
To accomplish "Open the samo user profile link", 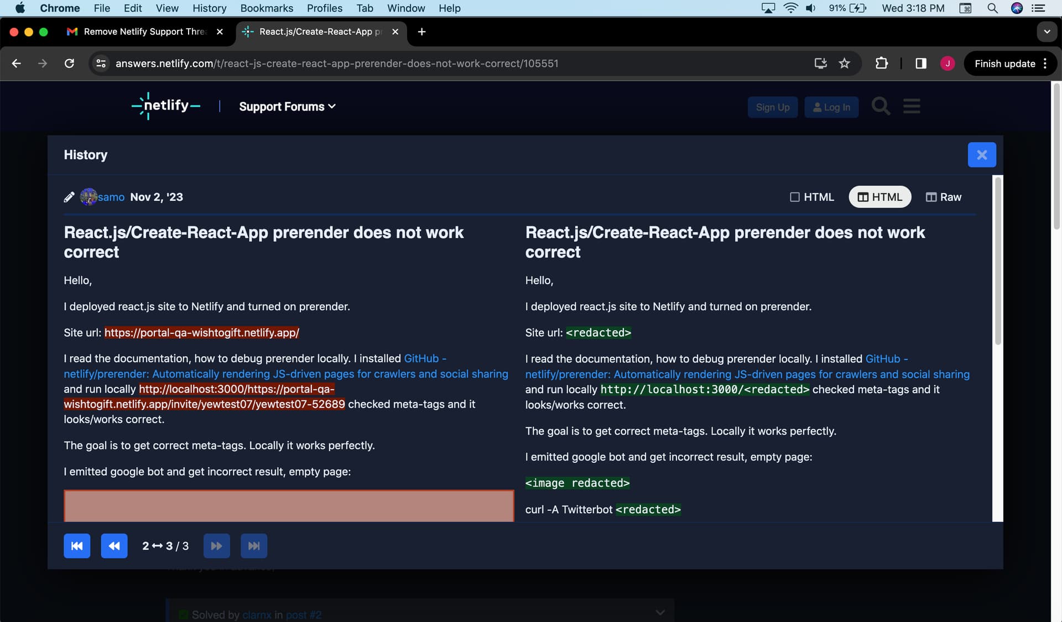I will (111, 197).
